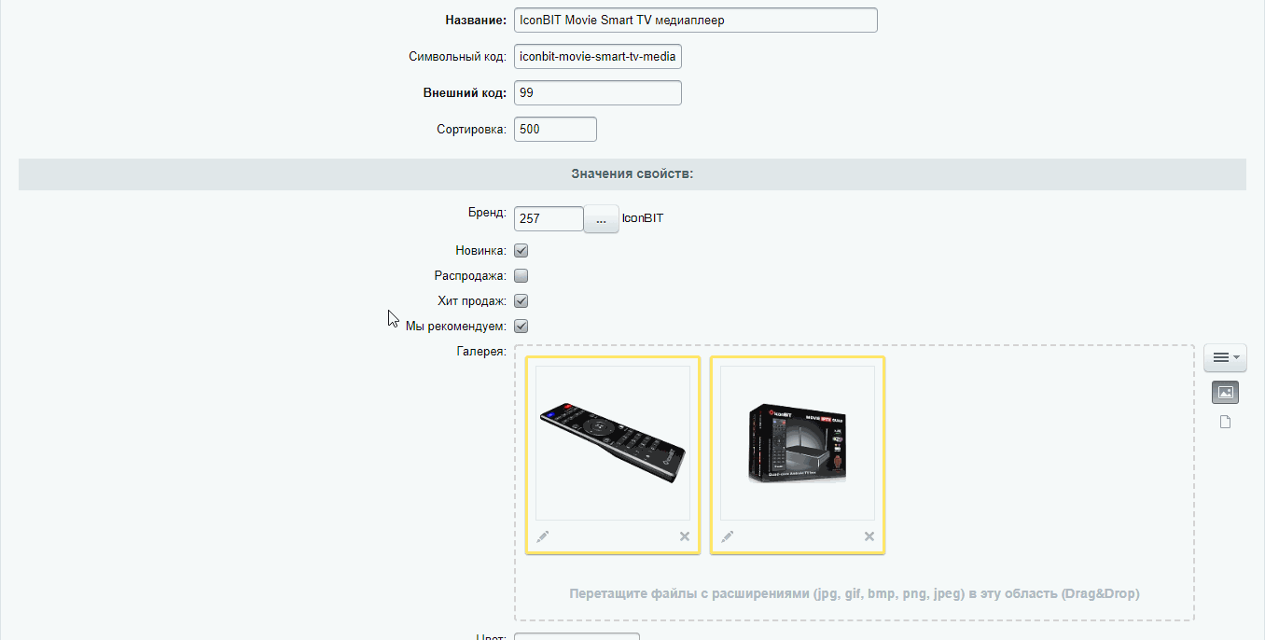Open brand selector with the ellipsis button

[602, 219]
